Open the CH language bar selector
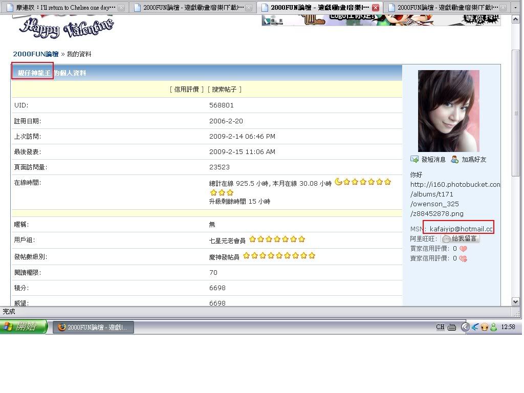Screen dimensions: 524x393 440,327
